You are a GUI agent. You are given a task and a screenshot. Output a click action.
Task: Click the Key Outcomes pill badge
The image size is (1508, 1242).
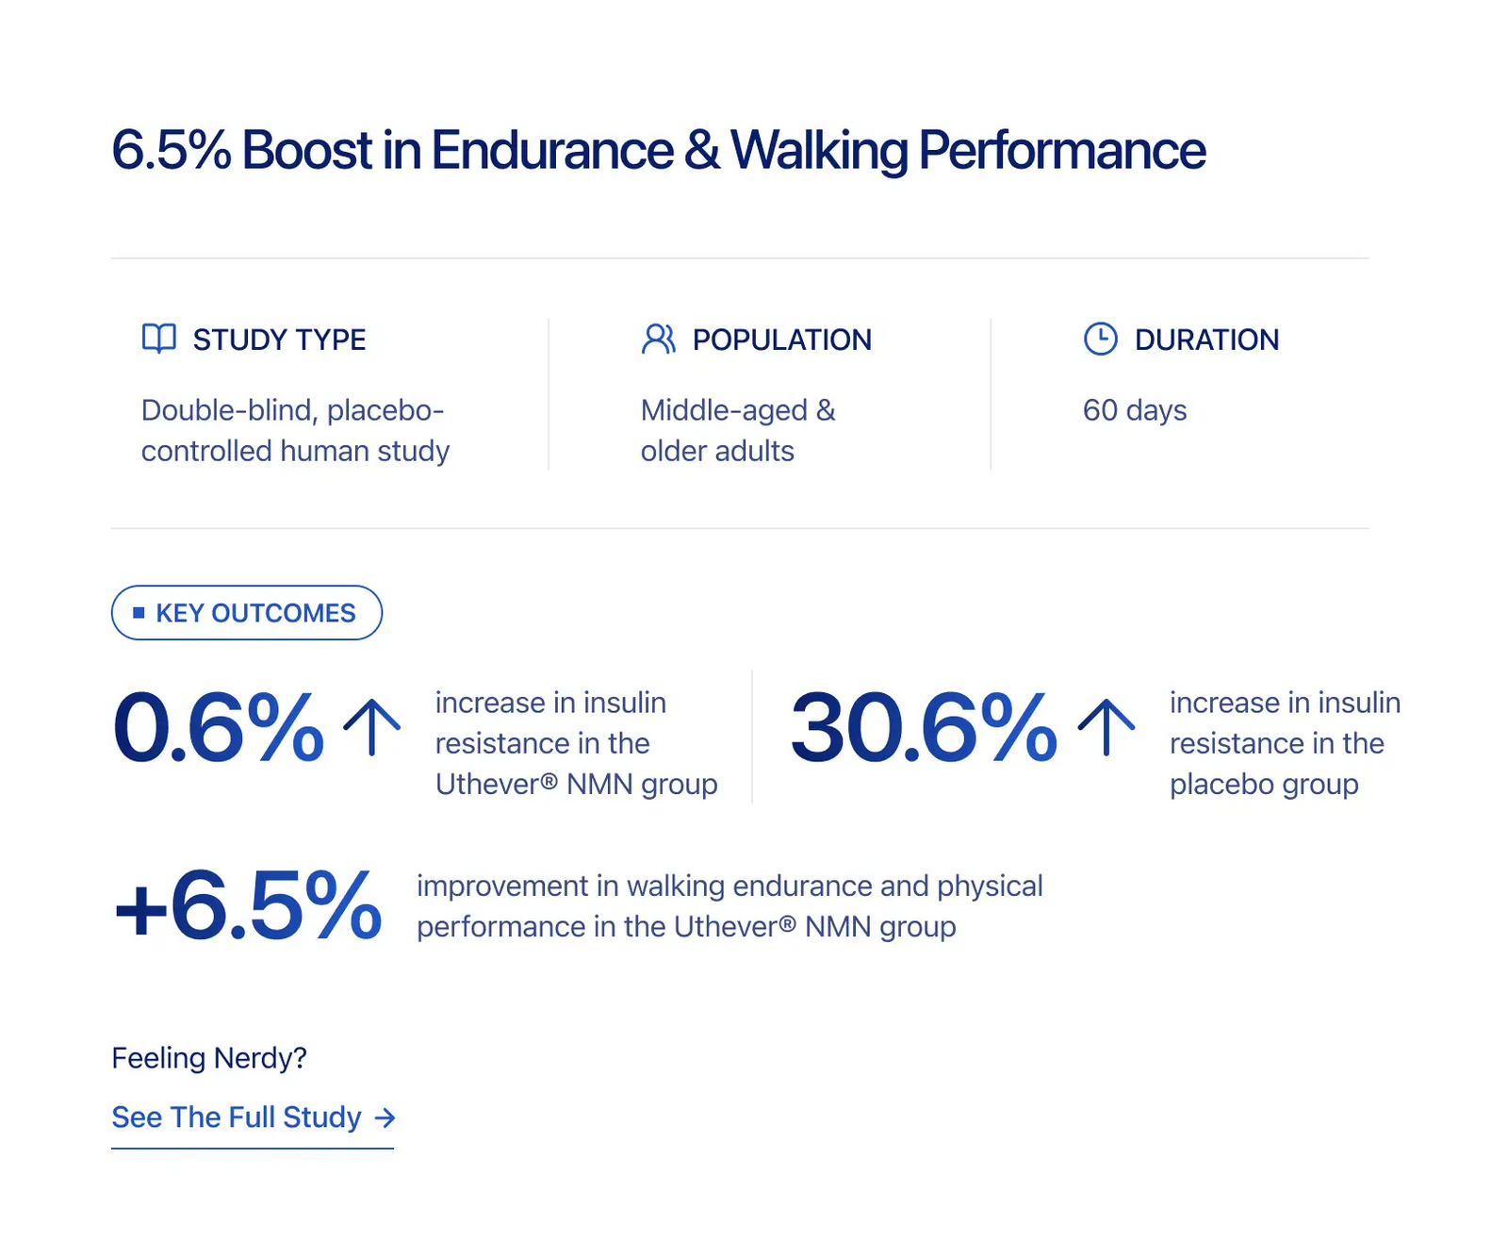[x=247, y=613]
